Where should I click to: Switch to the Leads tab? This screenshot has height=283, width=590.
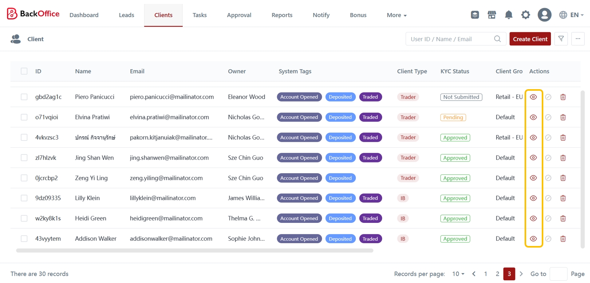coord(126,15)
